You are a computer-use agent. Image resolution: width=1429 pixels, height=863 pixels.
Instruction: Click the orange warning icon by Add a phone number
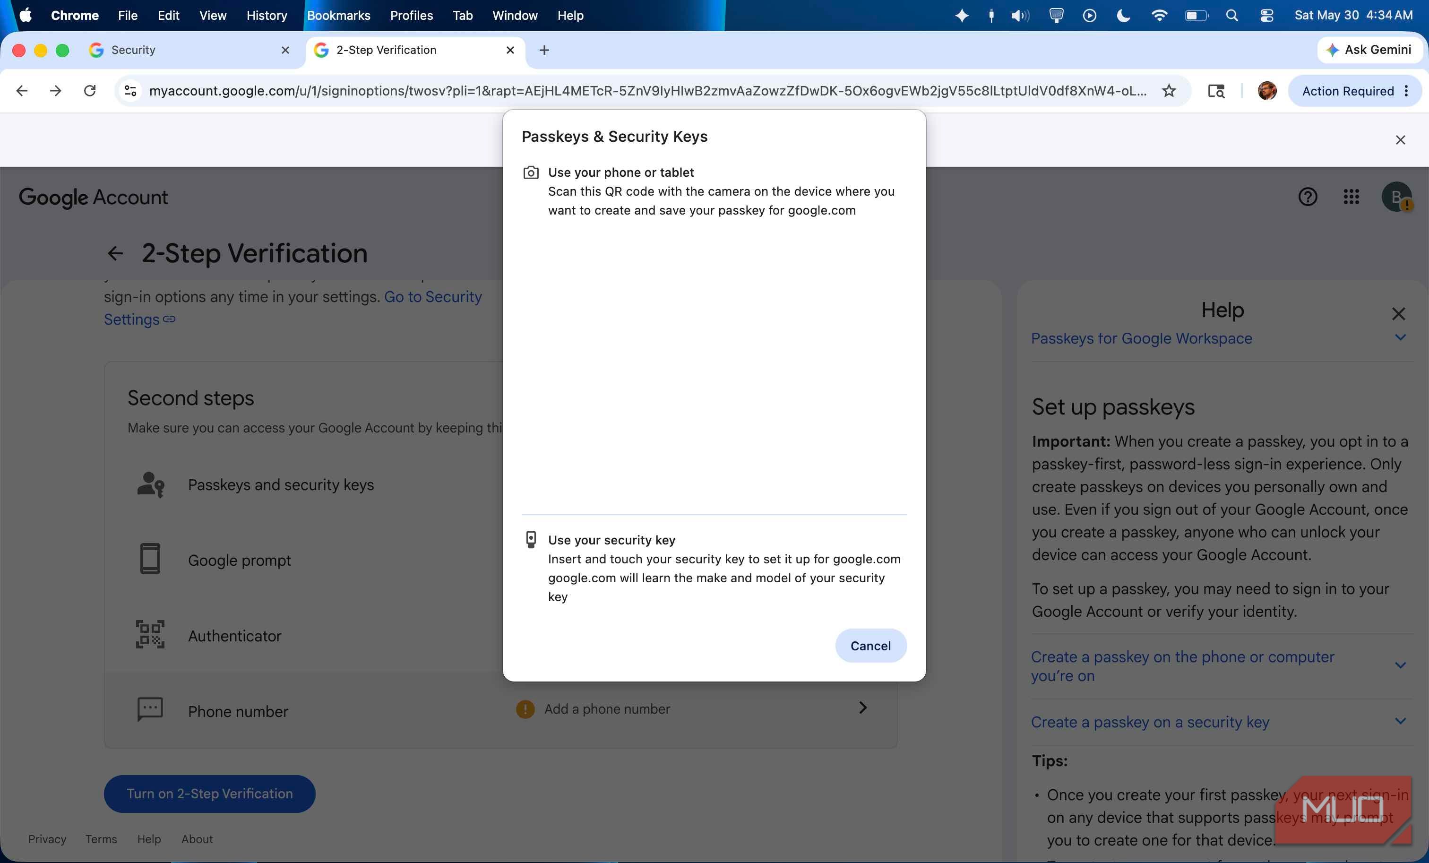(525, 709)
